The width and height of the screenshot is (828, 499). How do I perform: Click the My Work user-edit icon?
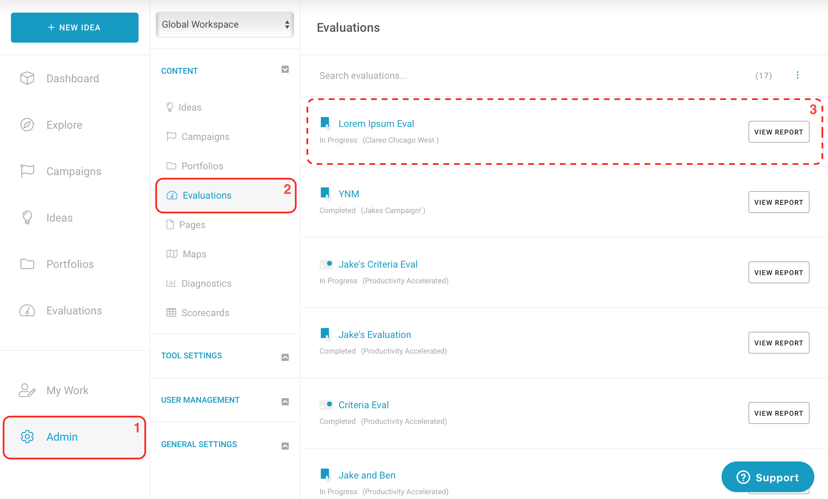pyautogui.click(x=27, y=390)
